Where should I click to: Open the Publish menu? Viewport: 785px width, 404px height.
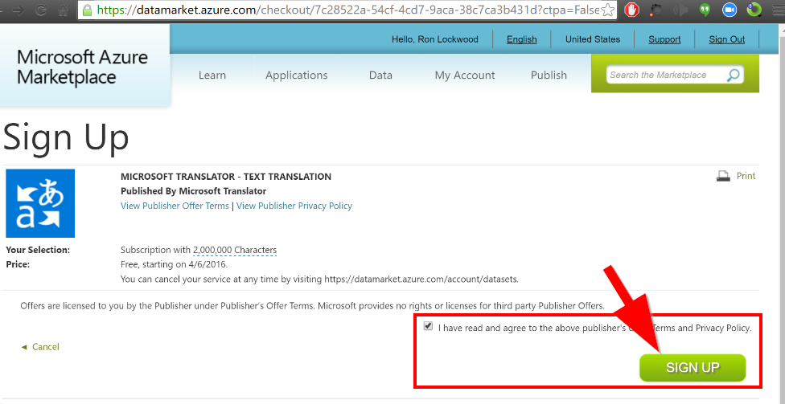point(549,75)
